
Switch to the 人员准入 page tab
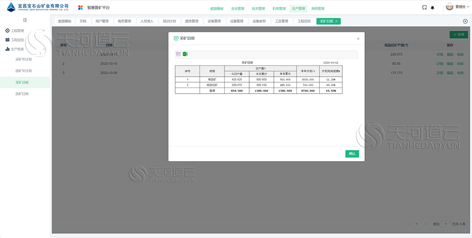[147, 21]
